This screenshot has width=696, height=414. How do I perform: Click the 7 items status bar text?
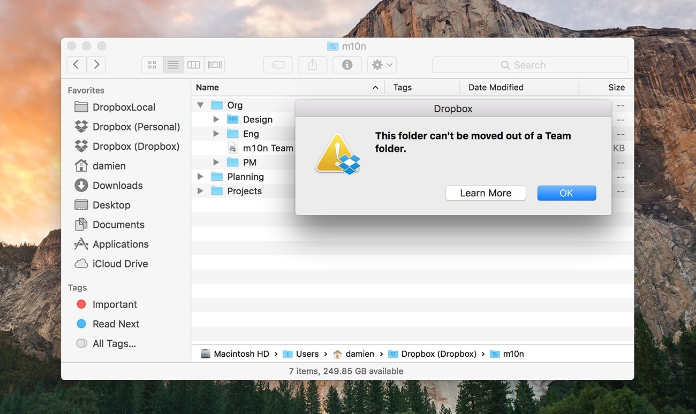pos(347,371)
